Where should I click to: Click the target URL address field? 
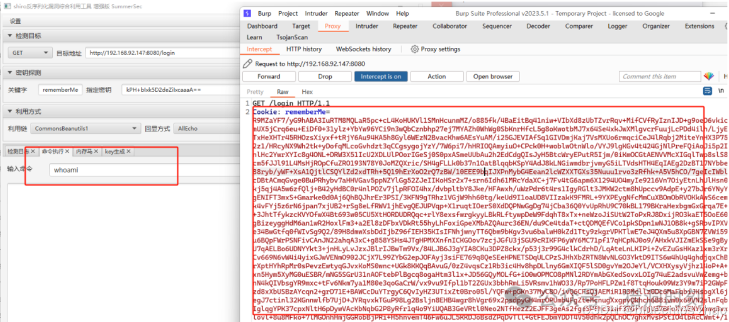[x=162, y=53]
